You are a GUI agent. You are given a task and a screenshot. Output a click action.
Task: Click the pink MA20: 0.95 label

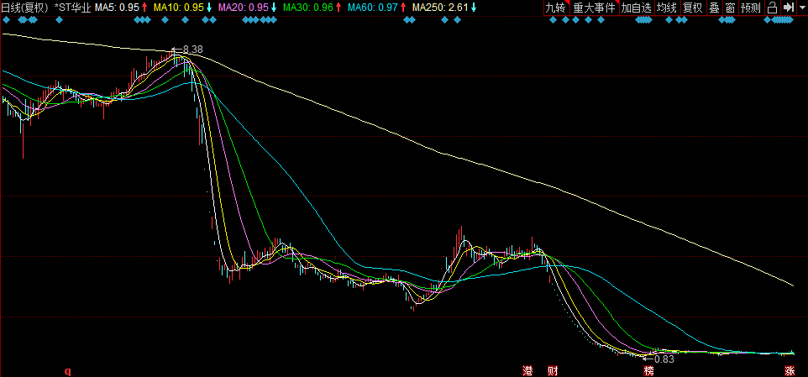click(244, 8)
